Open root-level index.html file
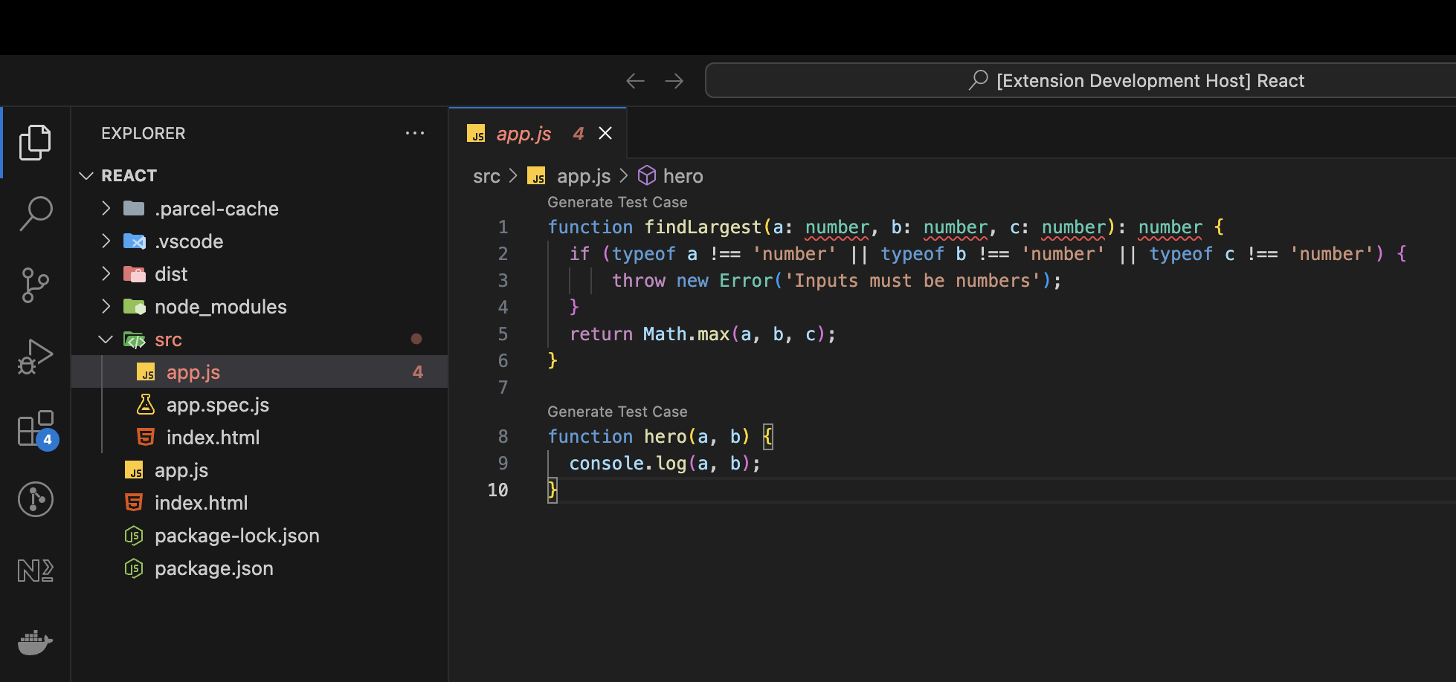The height and width of the screenshot is (682, 1456). click(260, 502)
